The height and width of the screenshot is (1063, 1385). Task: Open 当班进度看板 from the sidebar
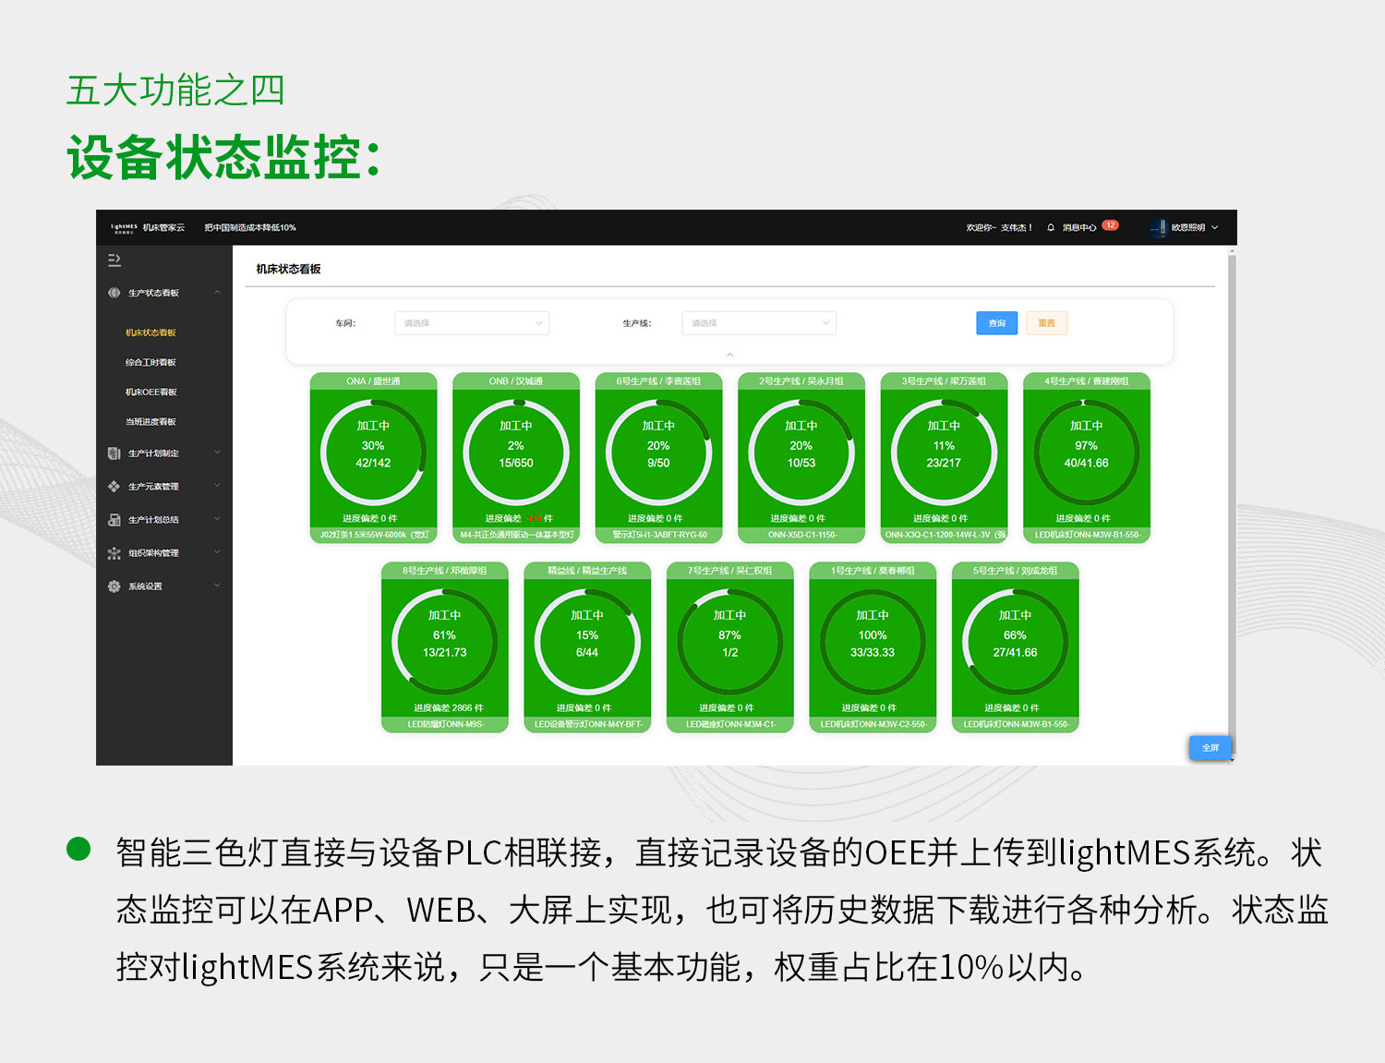click(151, 422)
